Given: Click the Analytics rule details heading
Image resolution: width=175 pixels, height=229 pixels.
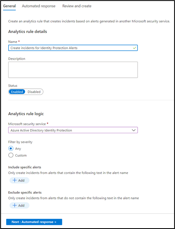Looking at the screenshot, I should point(28,32).
